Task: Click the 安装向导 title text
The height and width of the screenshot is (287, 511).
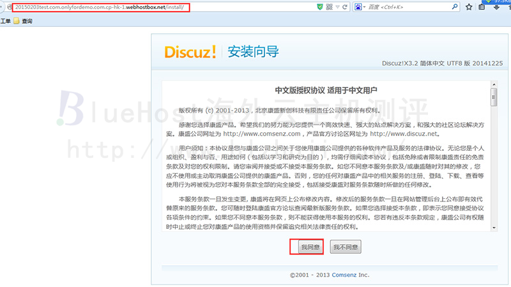Action: click(253, 52)
